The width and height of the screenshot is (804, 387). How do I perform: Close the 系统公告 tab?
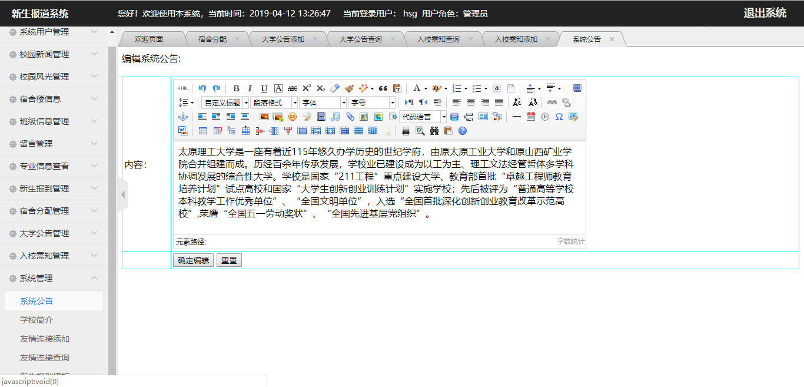[612, 39]
